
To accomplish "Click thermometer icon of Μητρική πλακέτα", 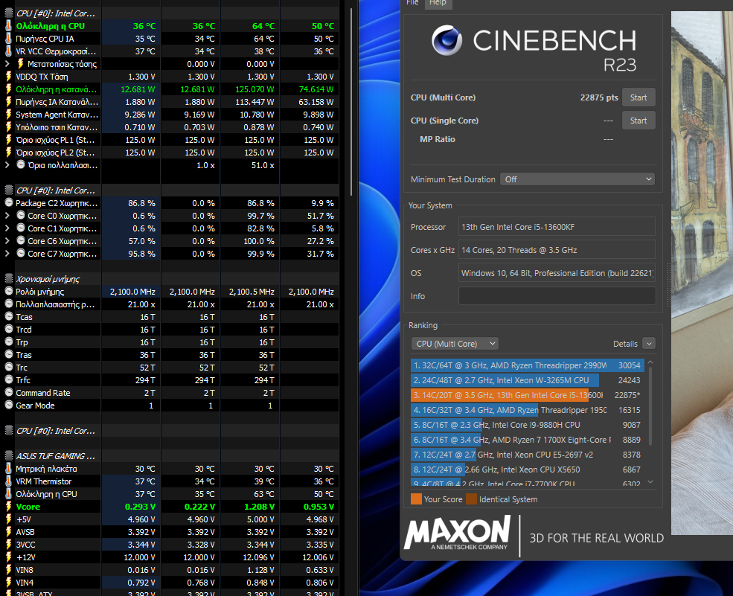I will tap(8, 469).
